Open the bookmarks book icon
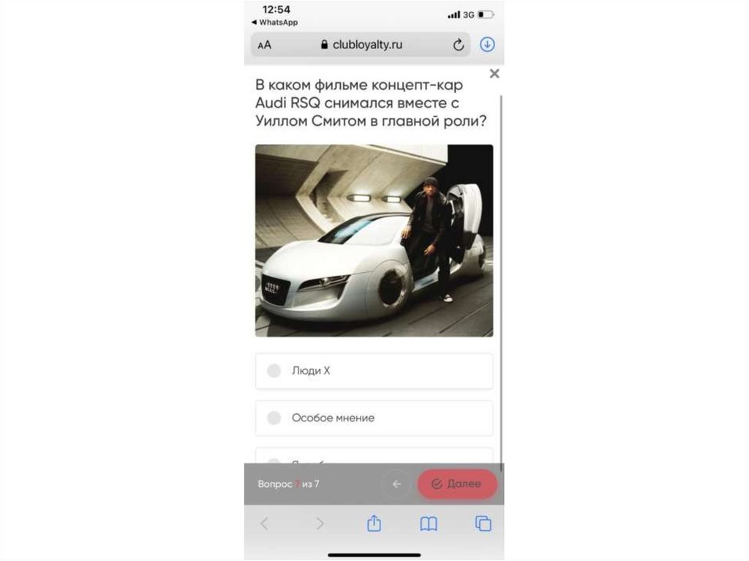The height and width of the screenshot is (561, 749). pyautogui.click(x=429, y=524)
